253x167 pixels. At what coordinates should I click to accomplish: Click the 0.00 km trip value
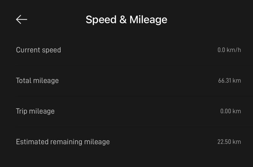point(230,111)
